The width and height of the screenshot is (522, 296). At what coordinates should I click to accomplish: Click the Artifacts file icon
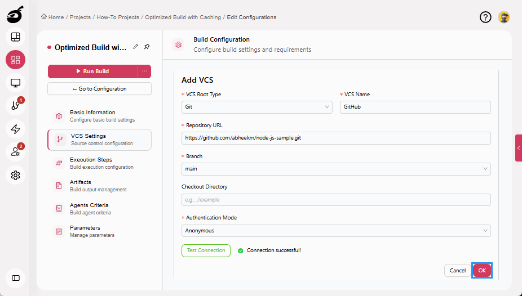[x=59, y=186]
